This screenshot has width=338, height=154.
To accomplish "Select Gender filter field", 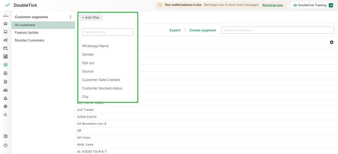I will (x=88, y=54).
